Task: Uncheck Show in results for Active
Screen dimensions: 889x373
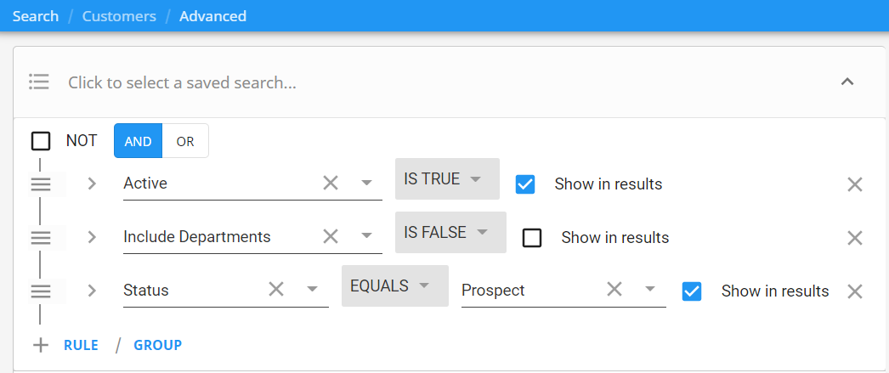Action: (525, 184)
